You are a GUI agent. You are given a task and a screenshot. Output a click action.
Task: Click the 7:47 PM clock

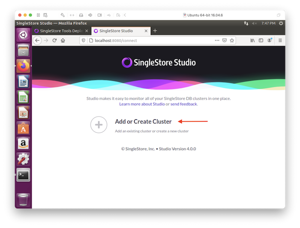coord(268,23)
